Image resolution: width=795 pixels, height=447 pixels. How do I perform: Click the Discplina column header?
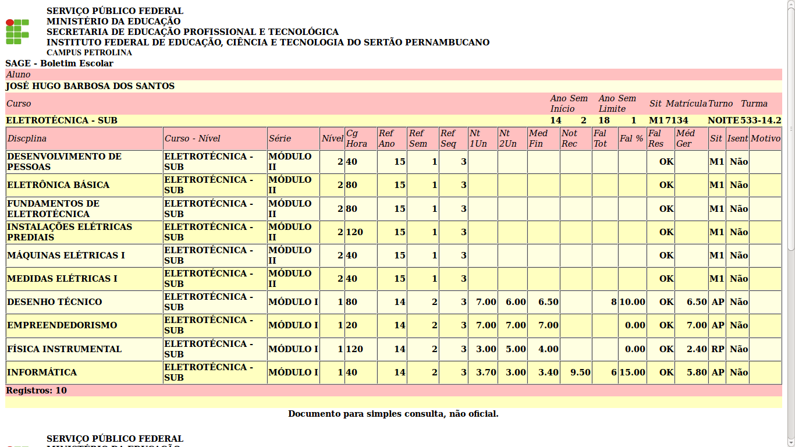coord(84,139)
